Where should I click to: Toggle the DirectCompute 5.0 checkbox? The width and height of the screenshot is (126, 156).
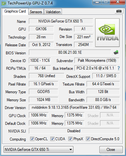88,139
